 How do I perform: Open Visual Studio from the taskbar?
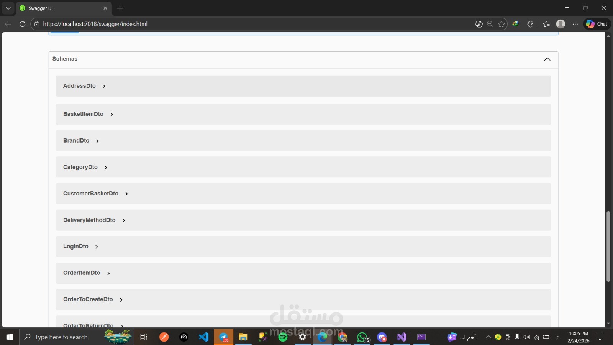pyautogui.click(x=402, y=337)
